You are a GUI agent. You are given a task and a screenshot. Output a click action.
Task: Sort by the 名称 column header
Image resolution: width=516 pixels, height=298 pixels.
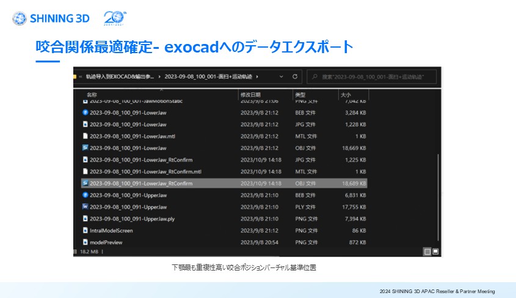[92, 95]
